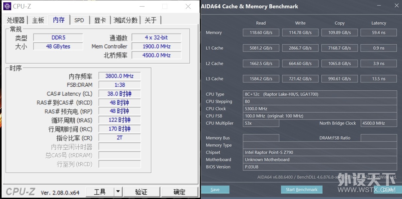This screenshot has width=402, height=199.
Task: Click the Unknown Motherboard field
Action: 320,160
